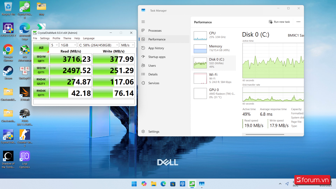Open the thuy folder on the desktop

click(x=41, y=9)
